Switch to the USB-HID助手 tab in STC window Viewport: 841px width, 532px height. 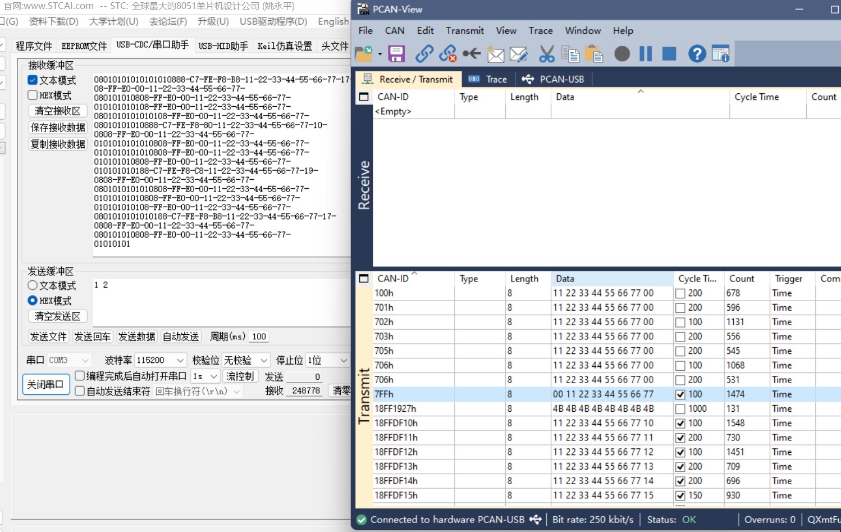[x=223, y=46]
